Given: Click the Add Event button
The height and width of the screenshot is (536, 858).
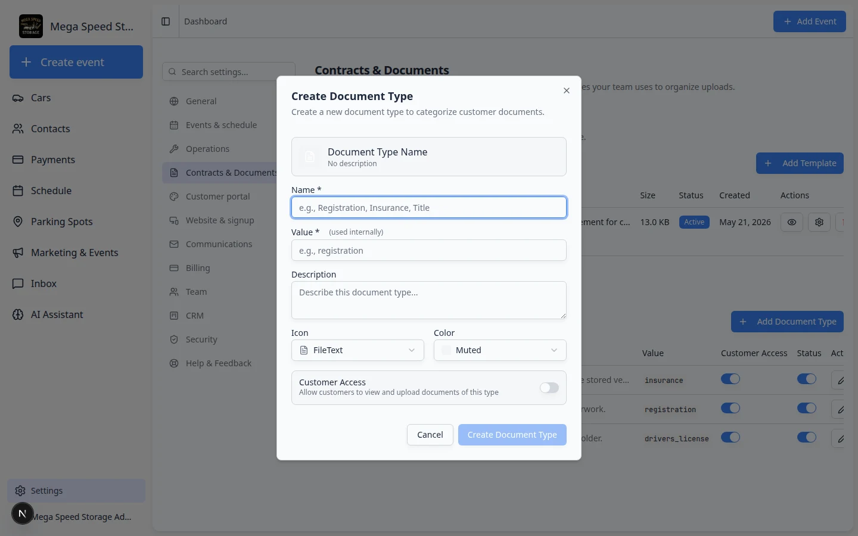Looking at the screenshot, I should click(x=810, y=21).
